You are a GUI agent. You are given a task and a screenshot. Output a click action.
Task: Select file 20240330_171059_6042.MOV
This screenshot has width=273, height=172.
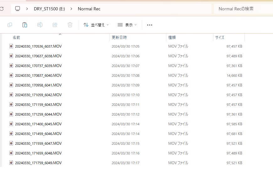click(x=38, y=95)
